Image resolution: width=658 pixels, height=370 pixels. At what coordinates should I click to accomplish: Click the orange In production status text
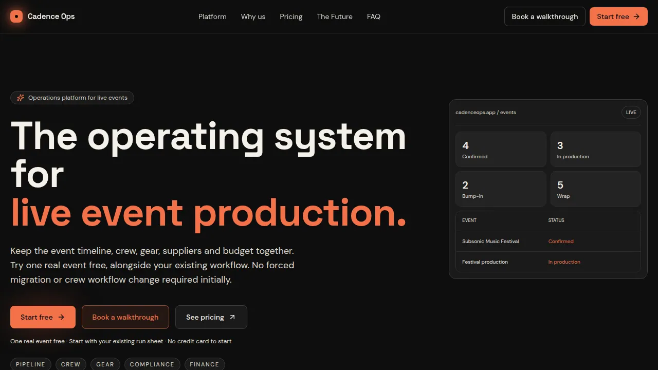564,262
